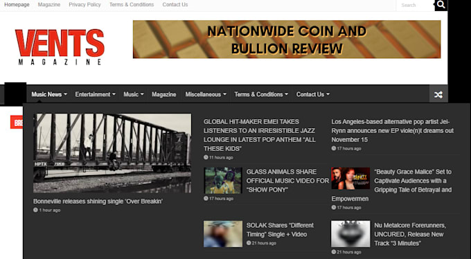Click the random article shuffle icon

click(x=438, y=95)
